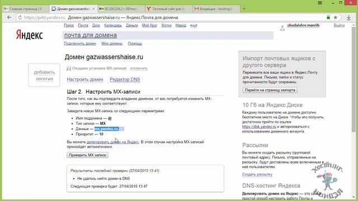The height and width of the screenshot is (201, 358).
Task: Open the Народ link
Action: [x=181, y=25]
